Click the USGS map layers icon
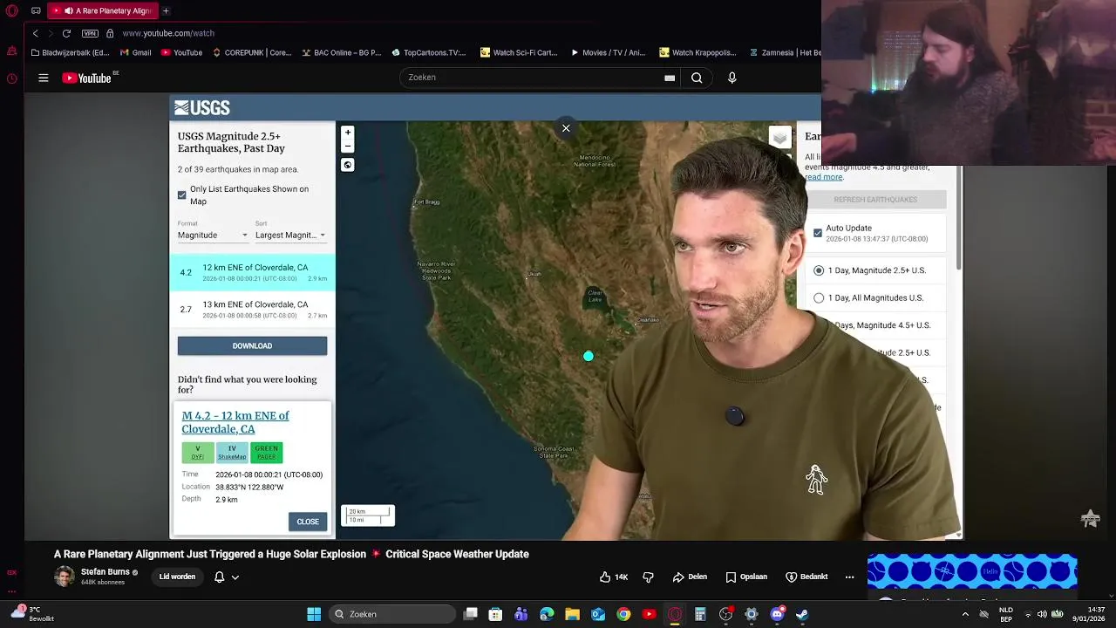The image size is (1116, 628). click(780, 138)
